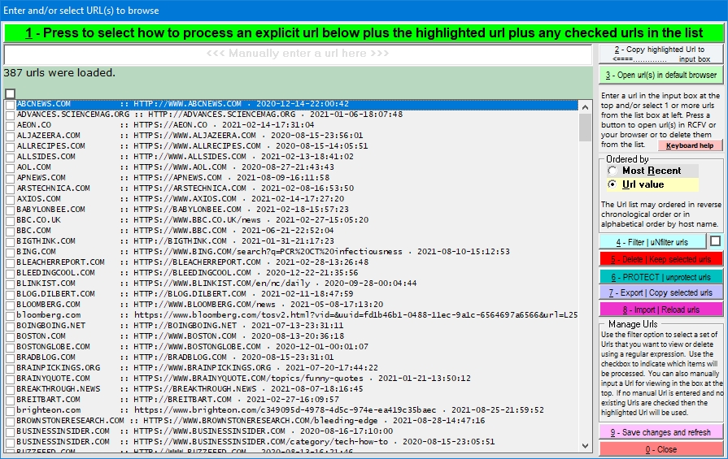Select the BABYLONBEE.COM list row
Viewport: 728px width, 459px height.
click(297, 209)
